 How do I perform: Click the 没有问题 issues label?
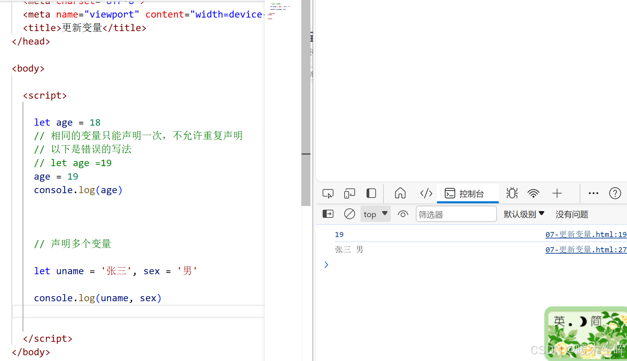coord(572,214)
